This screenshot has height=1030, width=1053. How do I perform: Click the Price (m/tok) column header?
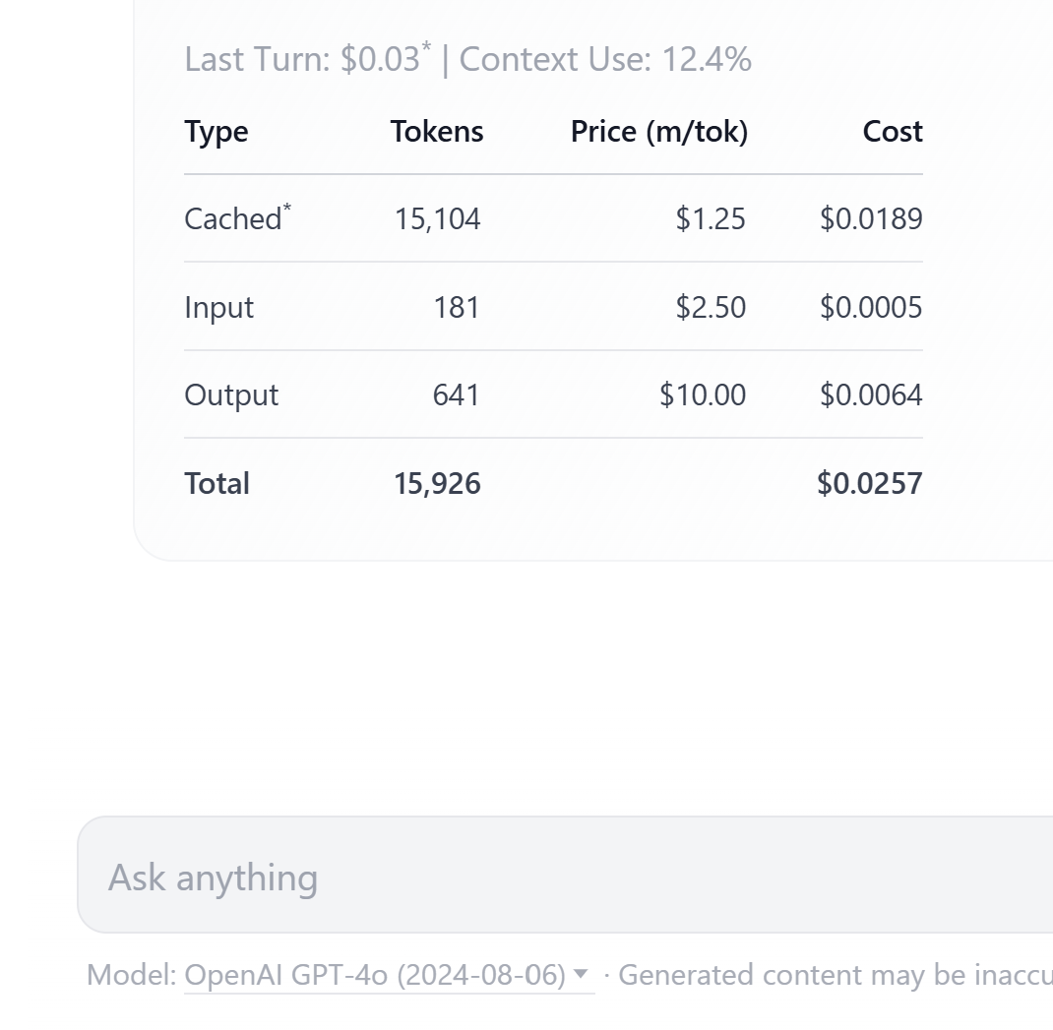658,132
